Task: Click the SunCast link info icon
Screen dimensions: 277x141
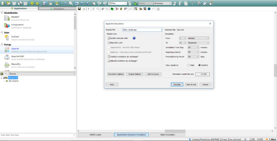Action: (134, 38)
